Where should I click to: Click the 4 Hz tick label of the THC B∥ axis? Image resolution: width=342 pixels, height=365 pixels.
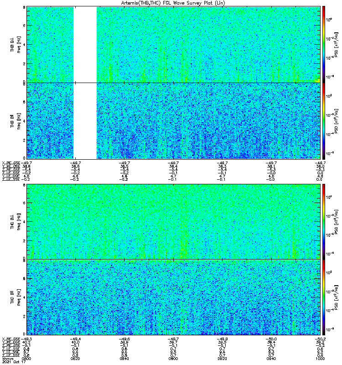coord(24,297)
